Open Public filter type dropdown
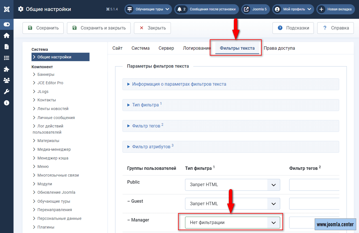 pyautogui.click(x=232, y=185)
